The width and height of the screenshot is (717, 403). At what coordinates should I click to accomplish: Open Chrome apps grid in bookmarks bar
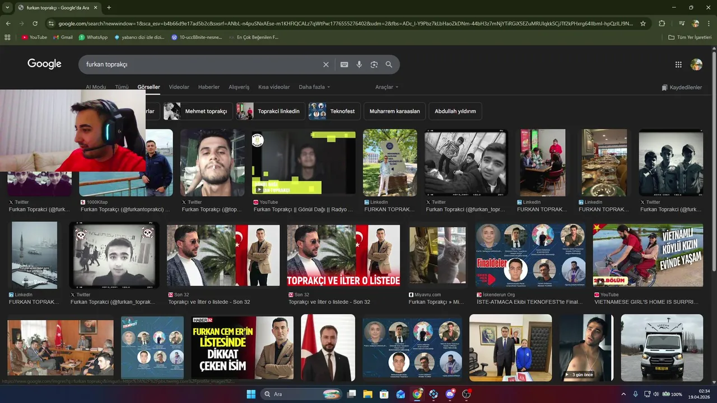tap(7, 38)
